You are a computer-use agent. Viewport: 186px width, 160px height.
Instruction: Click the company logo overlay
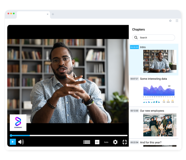[x=18, y=123]
